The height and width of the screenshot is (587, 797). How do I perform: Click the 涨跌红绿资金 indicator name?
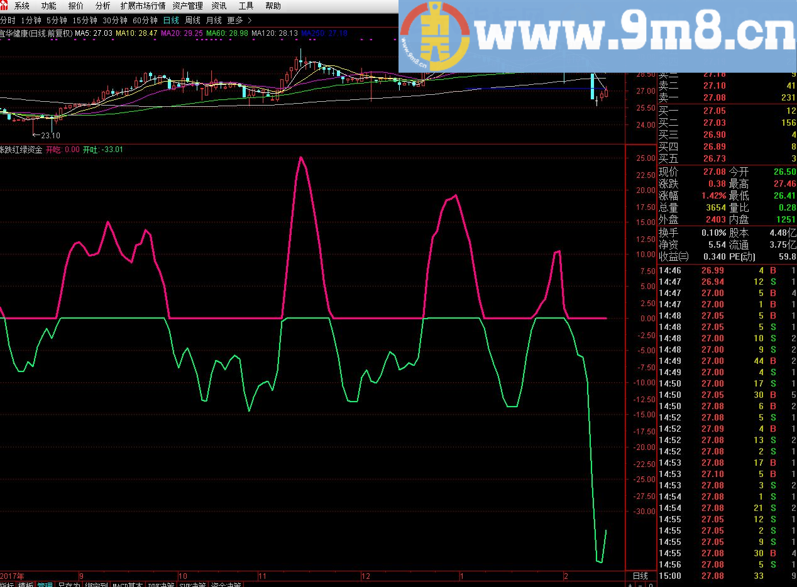(21, 150)
